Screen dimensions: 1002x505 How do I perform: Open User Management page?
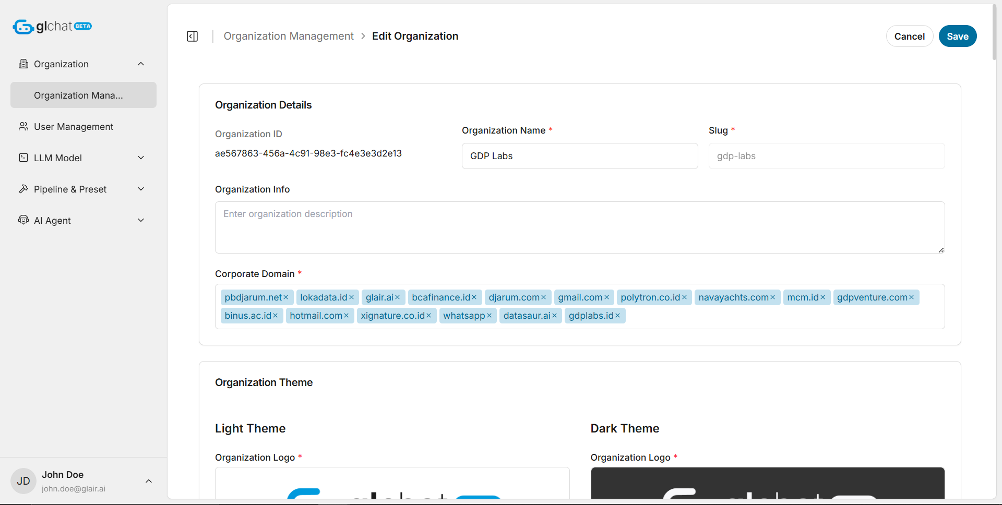click(x=73, y=127)
